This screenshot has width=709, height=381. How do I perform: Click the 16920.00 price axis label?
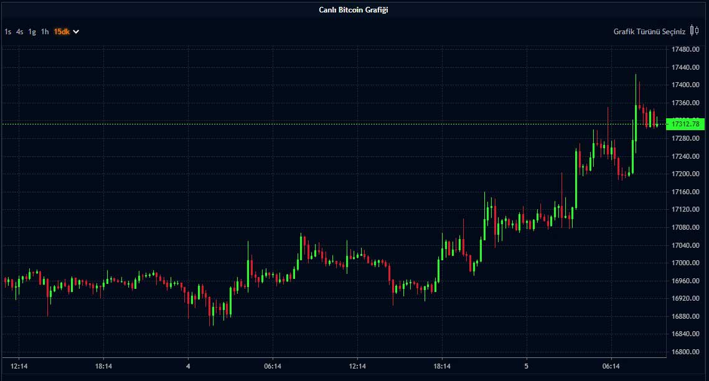coord(685,299)
